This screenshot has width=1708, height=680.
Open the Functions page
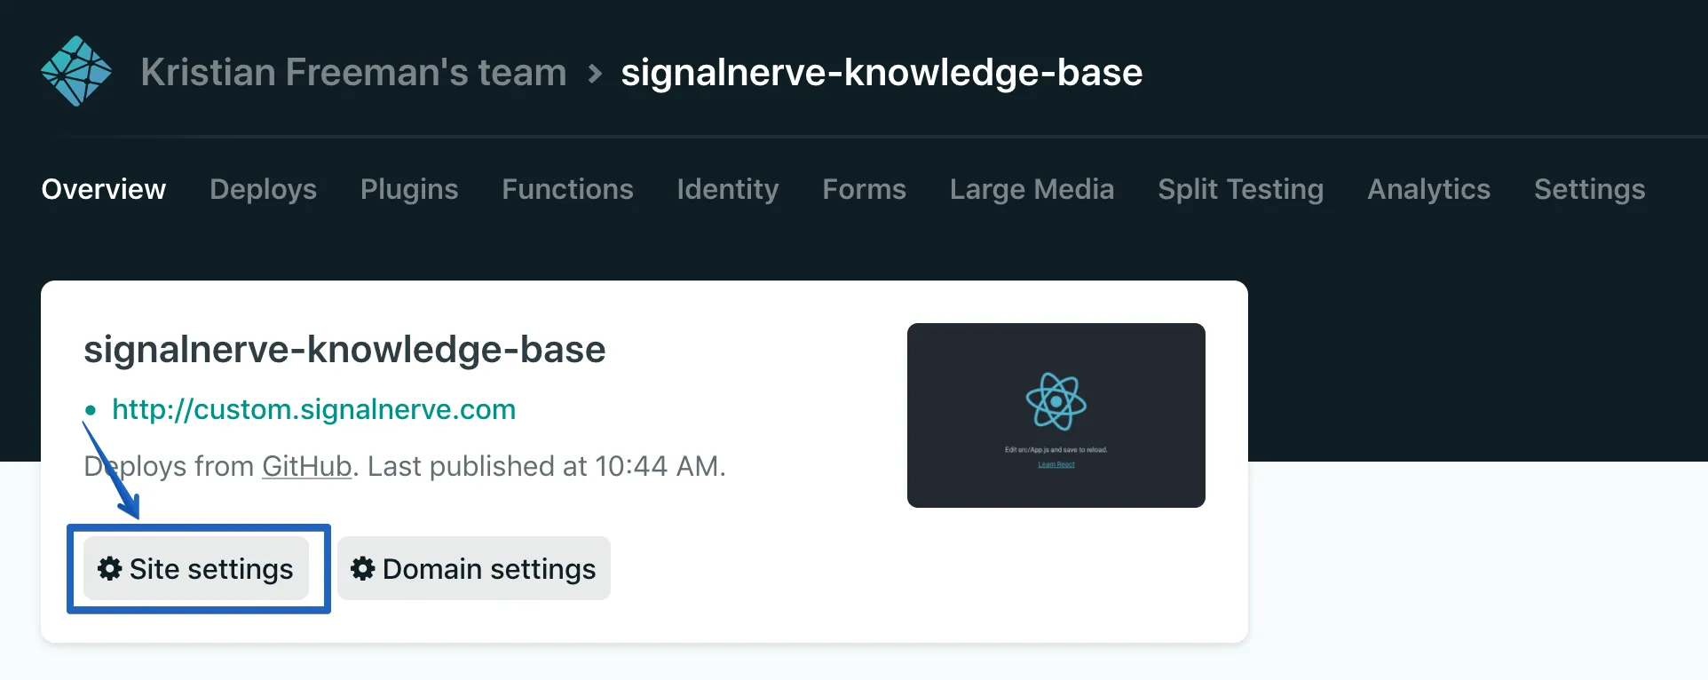click(x=567, y=189)
